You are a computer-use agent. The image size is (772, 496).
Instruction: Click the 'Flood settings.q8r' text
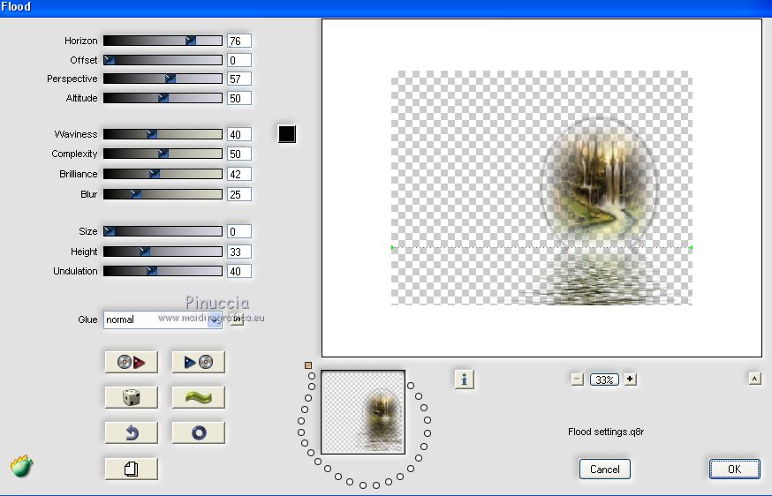point(606,432)
